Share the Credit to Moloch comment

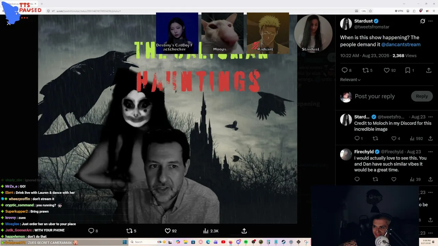pyautogui.click(x=430, y=138)
